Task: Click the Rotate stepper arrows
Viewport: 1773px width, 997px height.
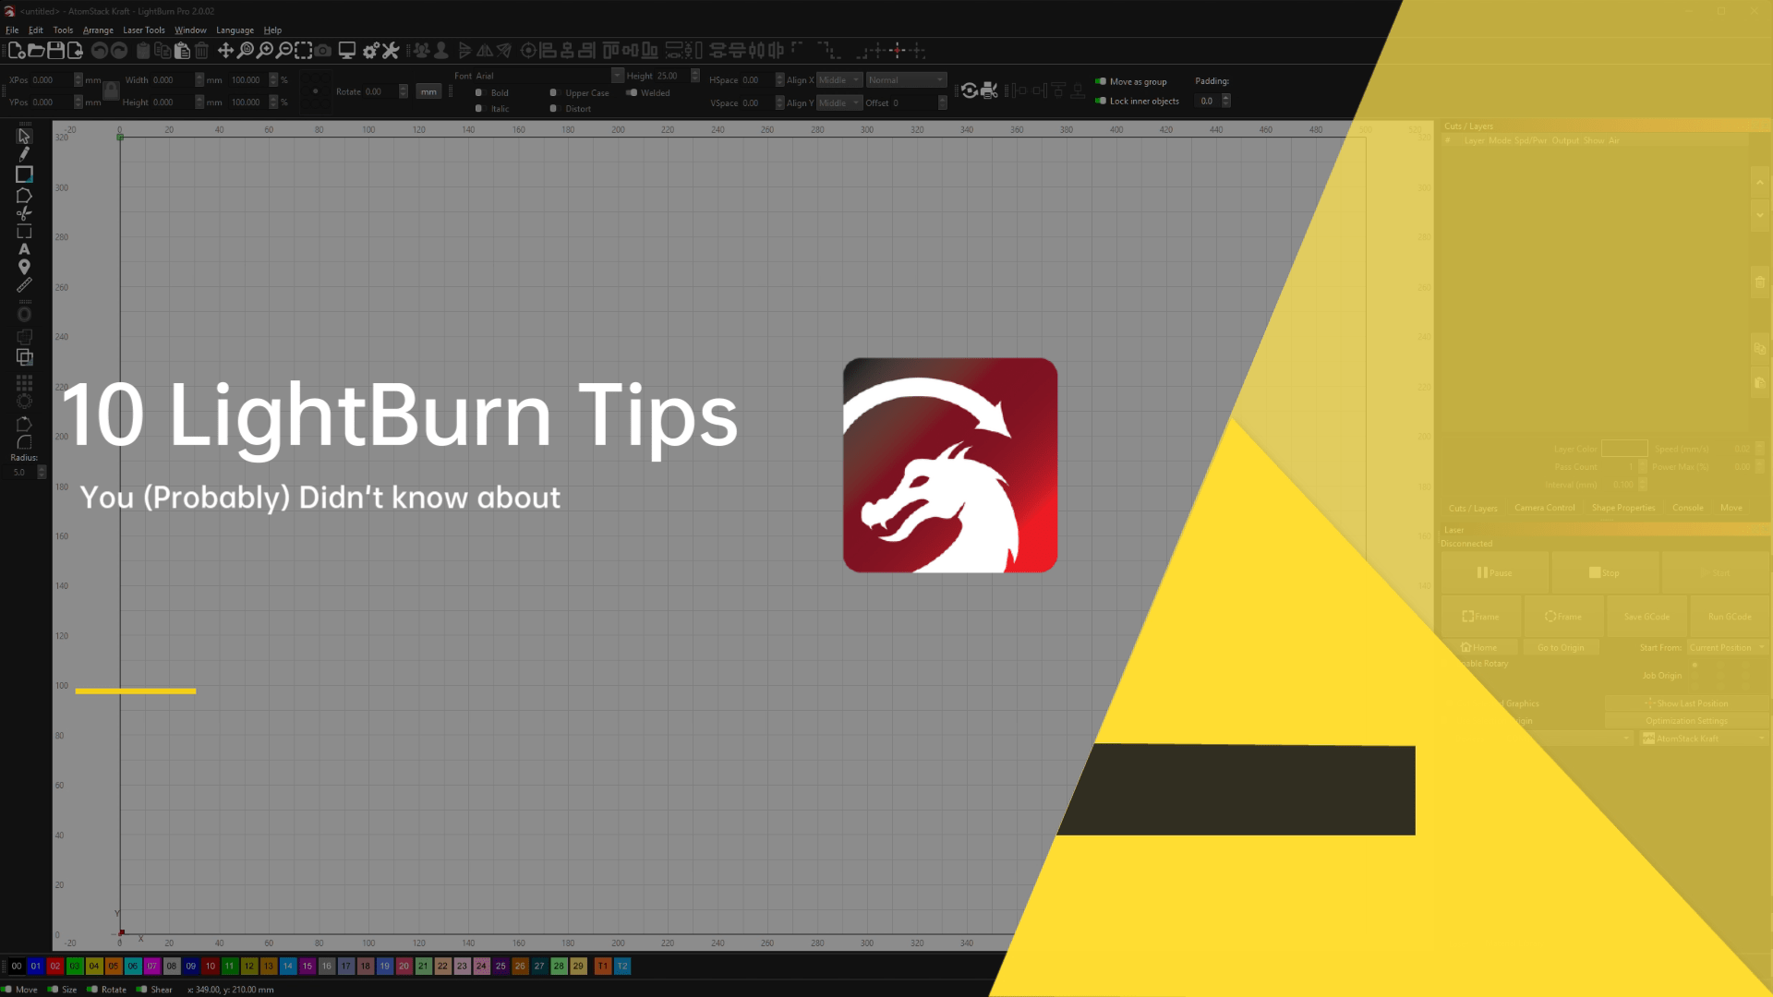Action: (x=404, y=91)
